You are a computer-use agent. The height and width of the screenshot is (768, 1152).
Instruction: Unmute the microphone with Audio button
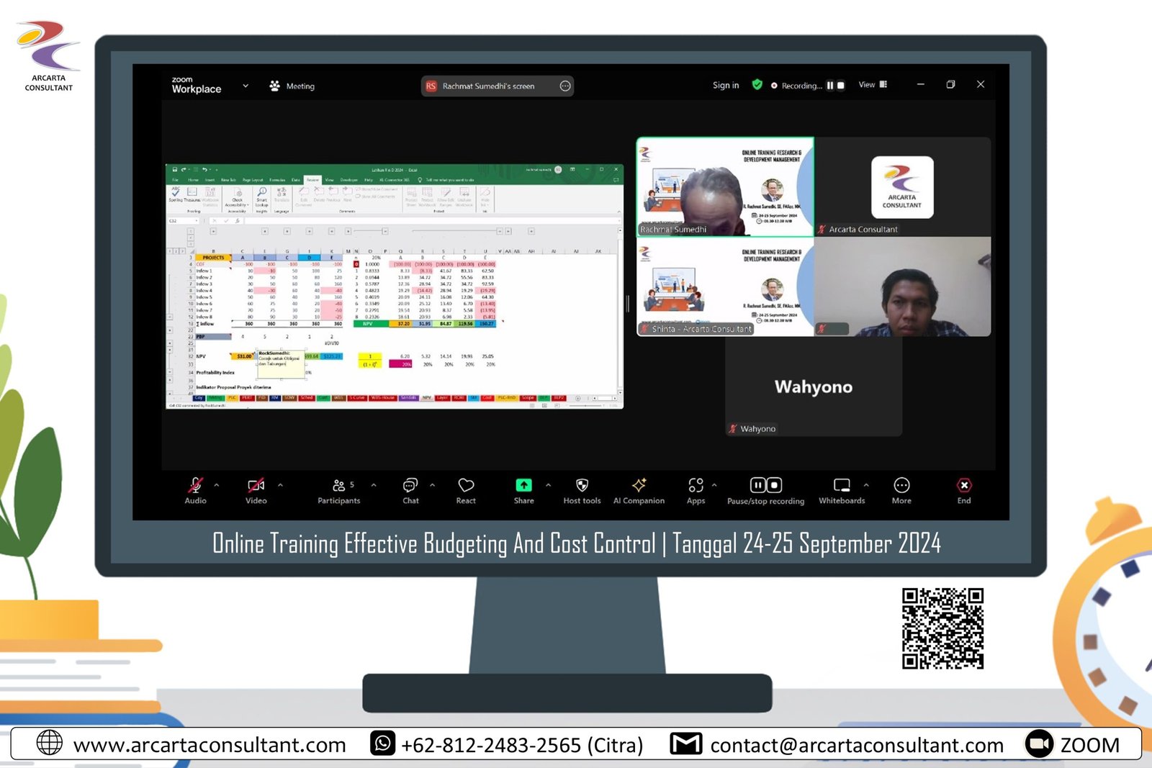[x=195, y=489]
